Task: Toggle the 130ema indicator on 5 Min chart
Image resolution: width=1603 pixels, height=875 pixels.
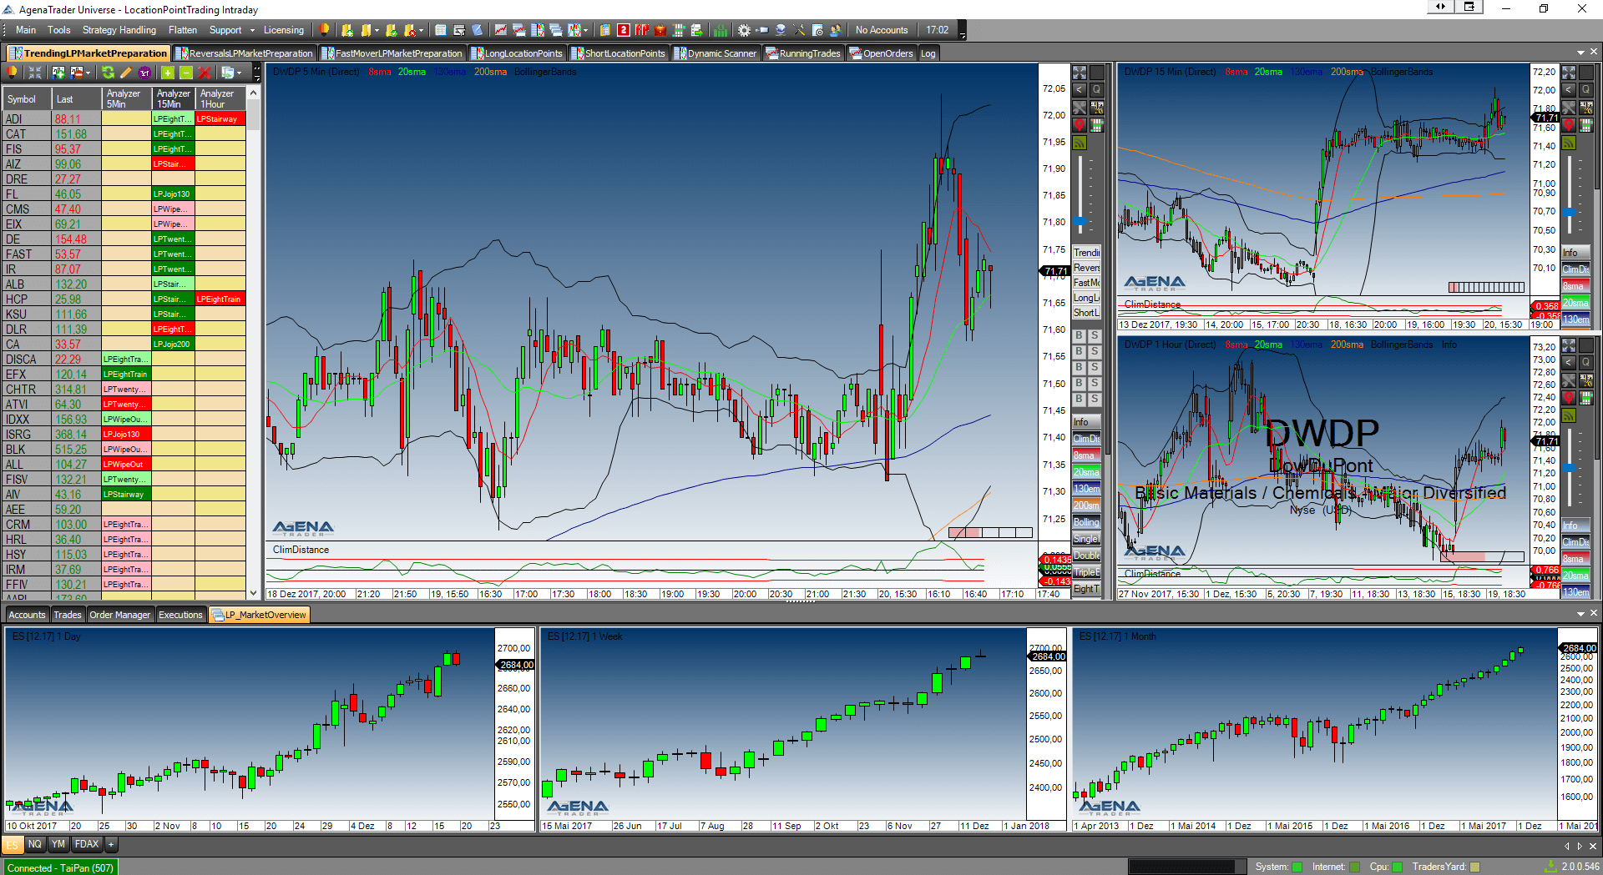Action: point(1086,489)
